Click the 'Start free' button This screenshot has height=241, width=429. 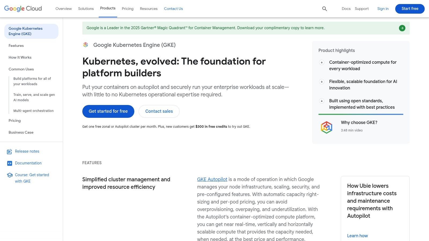point(410,9)
